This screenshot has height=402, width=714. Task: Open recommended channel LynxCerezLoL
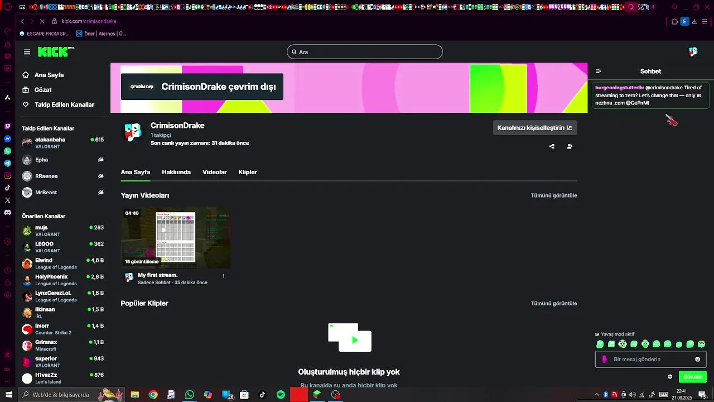62,296
